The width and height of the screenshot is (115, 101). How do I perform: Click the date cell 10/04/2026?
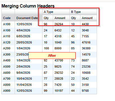(28, 79)
